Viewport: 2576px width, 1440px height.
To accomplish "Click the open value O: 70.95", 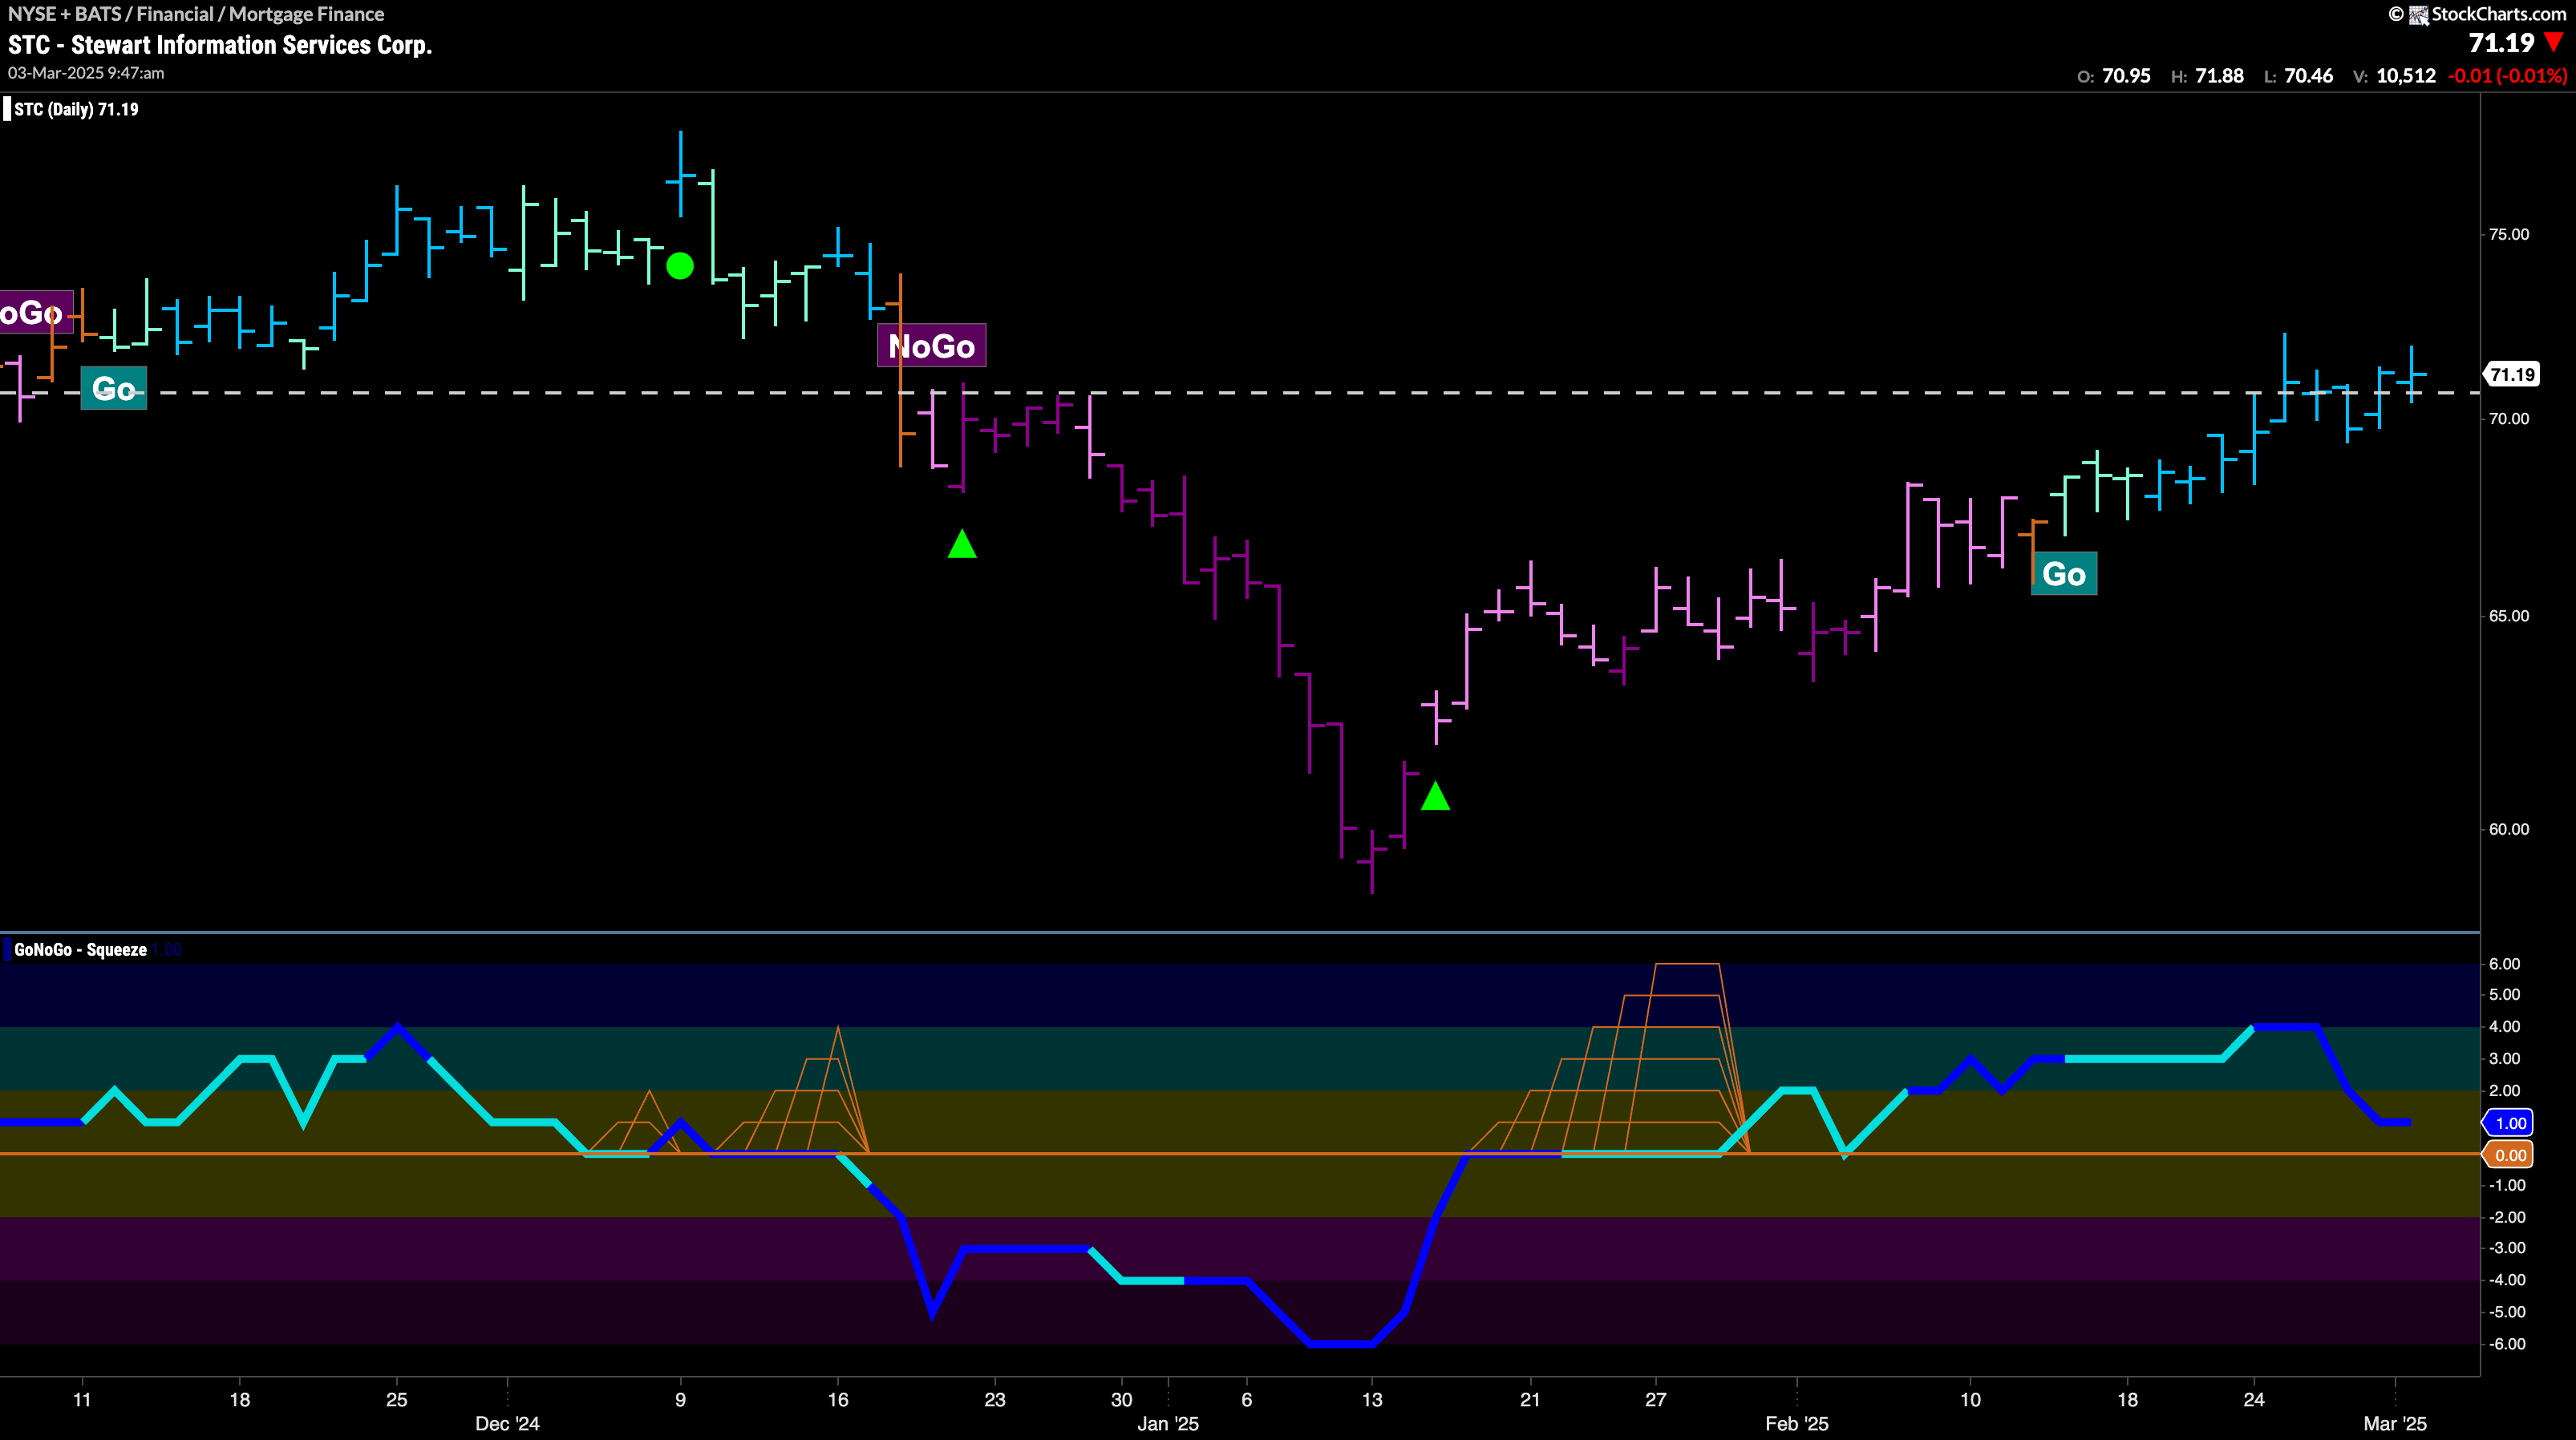I will pos(2114,76).
